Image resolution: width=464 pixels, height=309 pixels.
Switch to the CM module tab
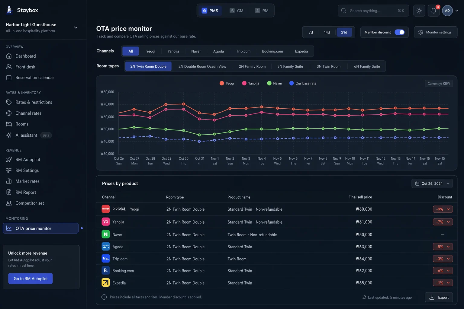tap(237, 11)
